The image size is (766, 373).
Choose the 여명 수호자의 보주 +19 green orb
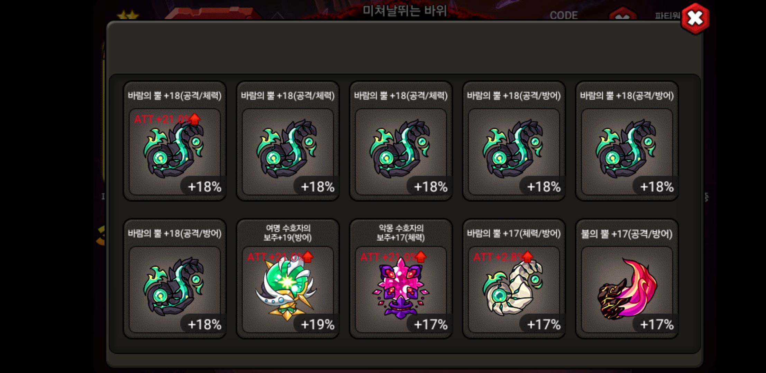point(288,279)
